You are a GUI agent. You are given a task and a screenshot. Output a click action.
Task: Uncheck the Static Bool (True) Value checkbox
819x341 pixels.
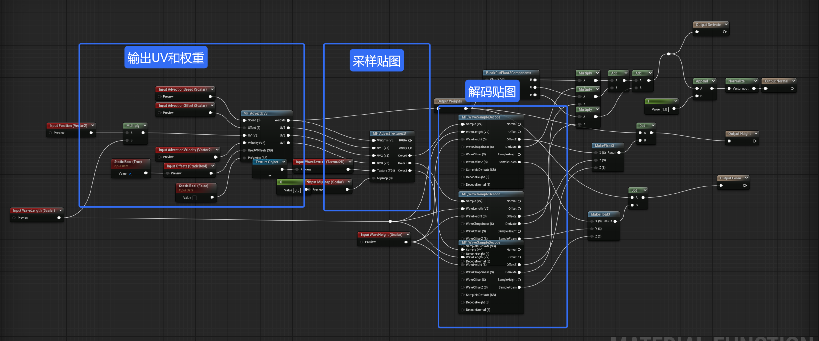click(130, 174)
